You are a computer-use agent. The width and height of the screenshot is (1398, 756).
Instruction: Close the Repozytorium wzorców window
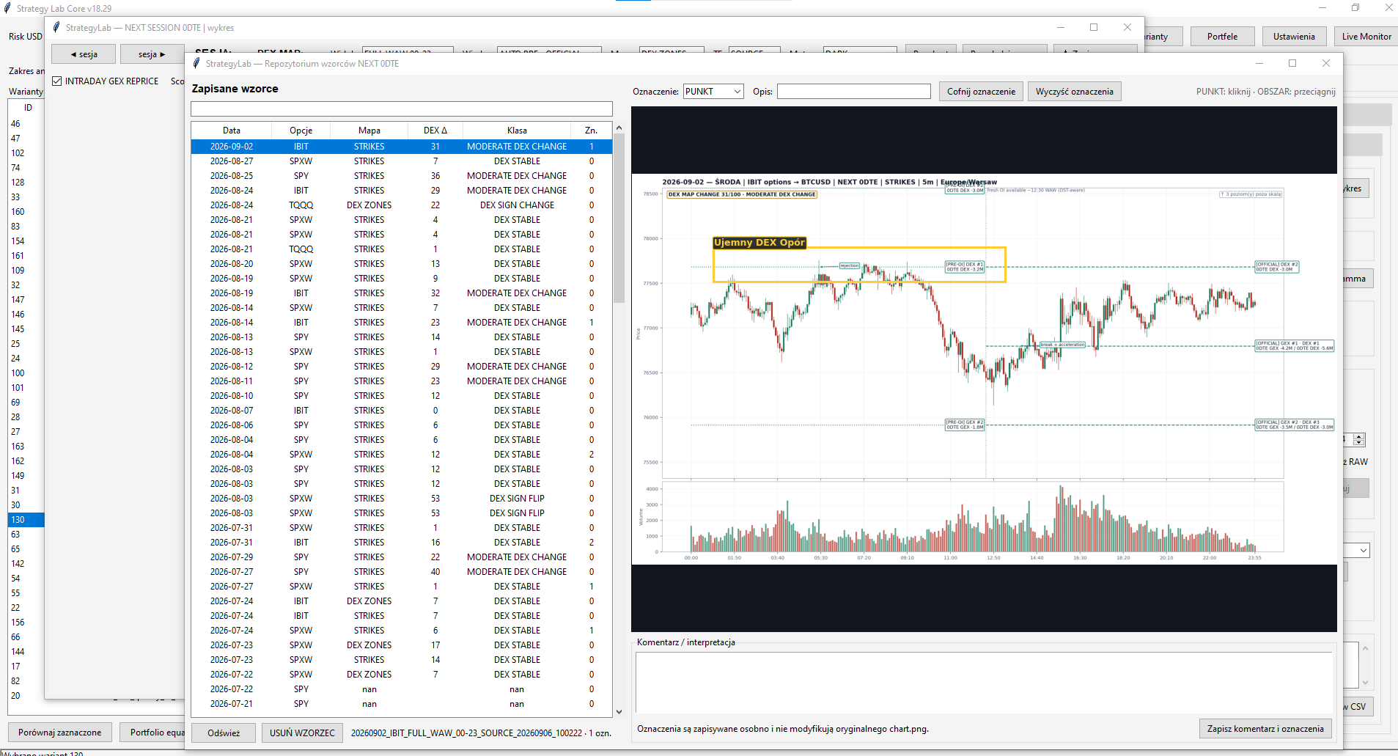[1326, 64]
